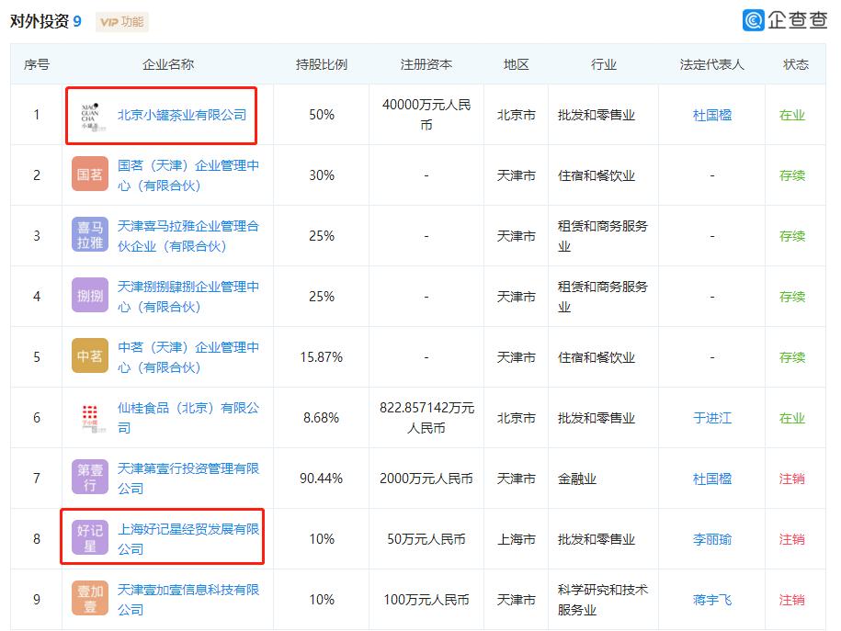Click the 822.857142万元人民币 capital cell

click(426, 418)
